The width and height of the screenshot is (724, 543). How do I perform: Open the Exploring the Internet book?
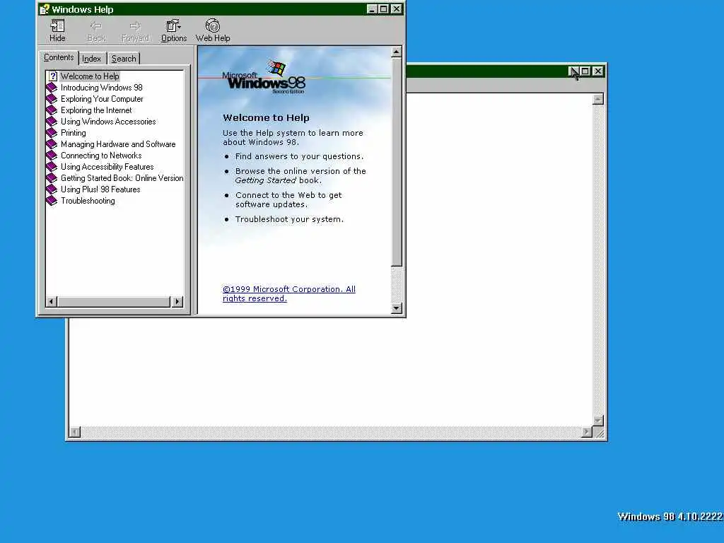pos(96,110)
